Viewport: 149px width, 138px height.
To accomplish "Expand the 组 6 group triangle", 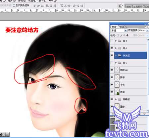I will [116, 48].
